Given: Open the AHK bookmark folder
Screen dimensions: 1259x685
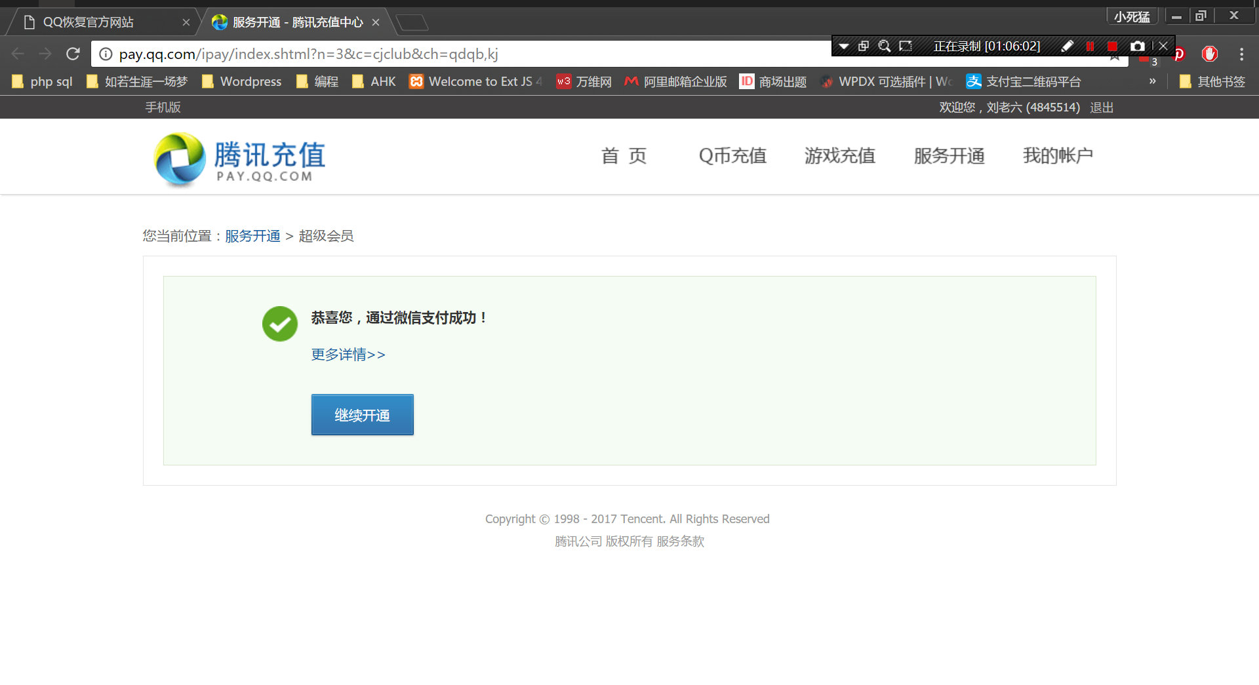Looking at the screenshot, I should (x=374, y=81).
